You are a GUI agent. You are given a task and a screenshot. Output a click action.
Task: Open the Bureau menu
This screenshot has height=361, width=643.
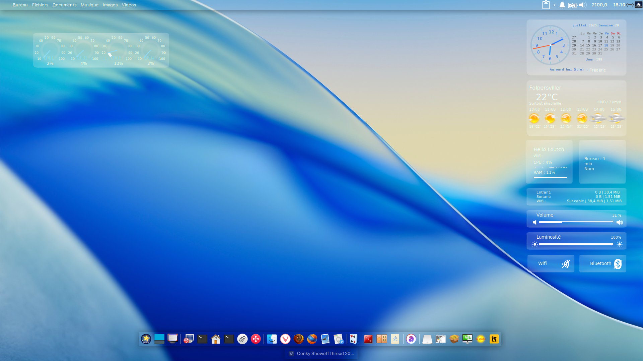(x=20, y=5)
